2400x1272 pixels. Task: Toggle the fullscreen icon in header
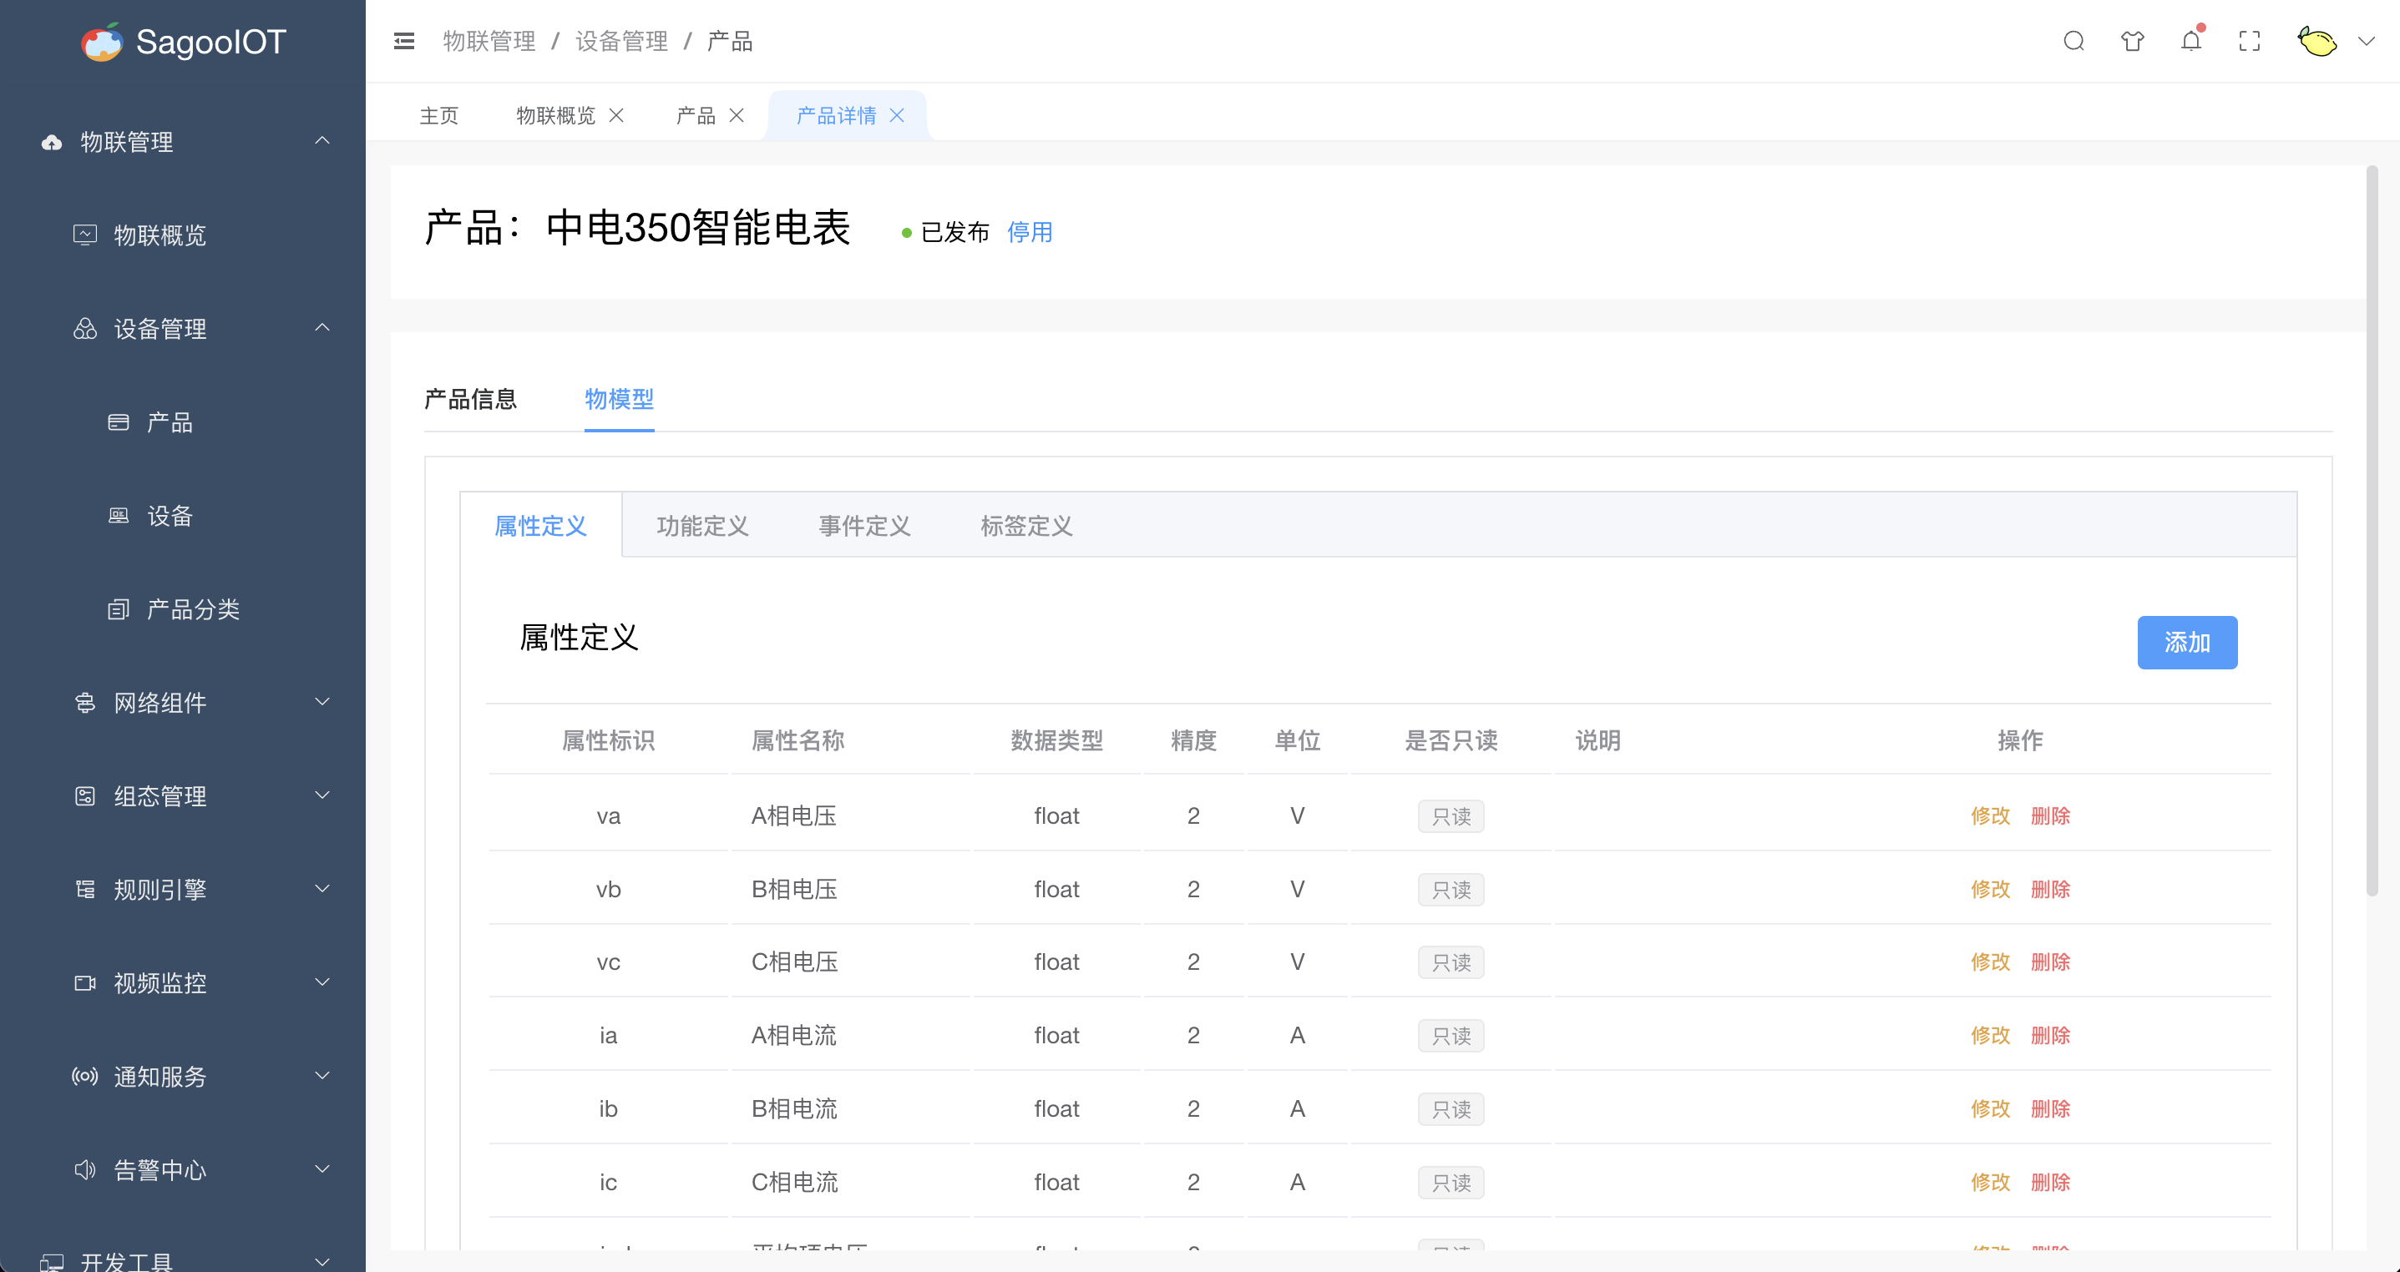click(x=2249, y=41)
